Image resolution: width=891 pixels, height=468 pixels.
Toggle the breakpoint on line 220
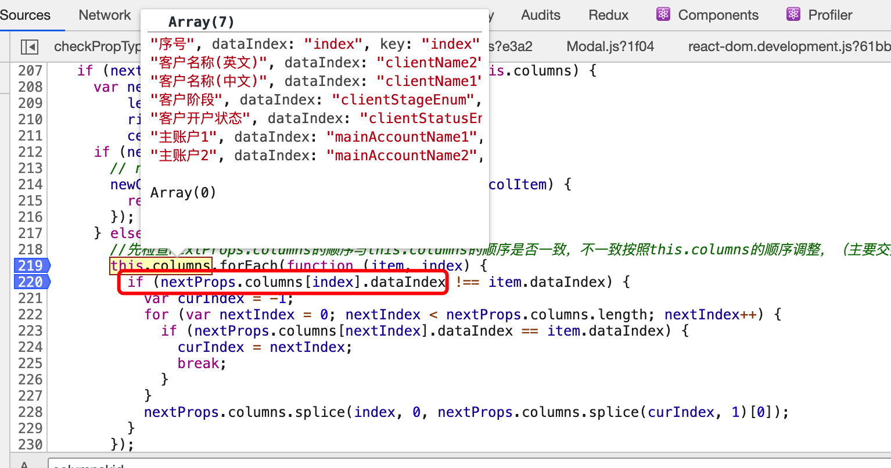pos(30,282)
